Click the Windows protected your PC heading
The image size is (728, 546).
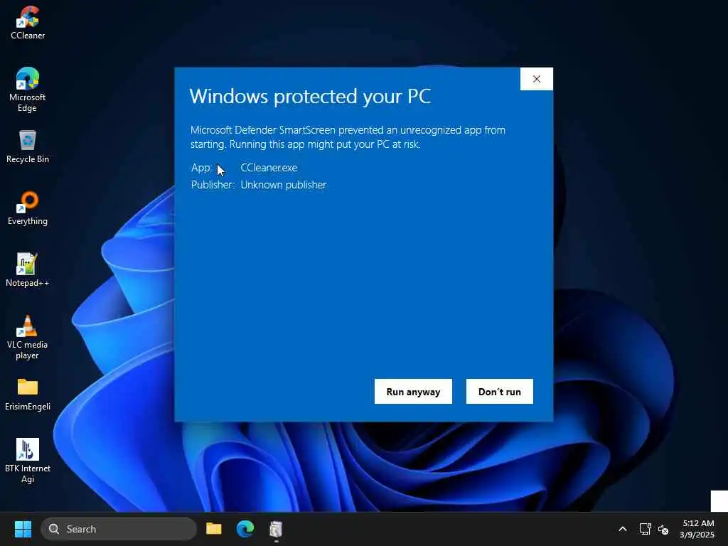pyautogui.click(x=310, y=97)
